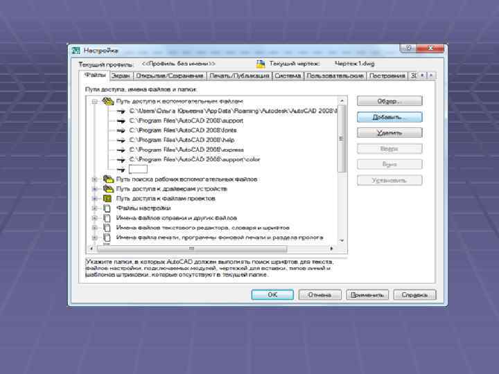Click the Добавить... button

[389, 117]
